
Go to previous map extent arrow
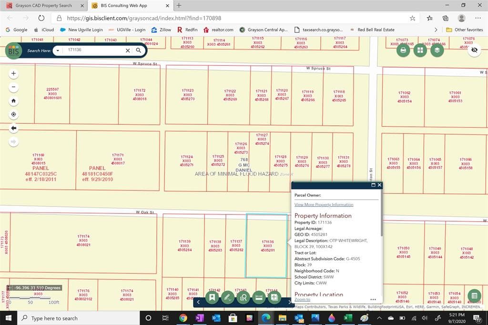pyautogui.click(x=13, y=128)
